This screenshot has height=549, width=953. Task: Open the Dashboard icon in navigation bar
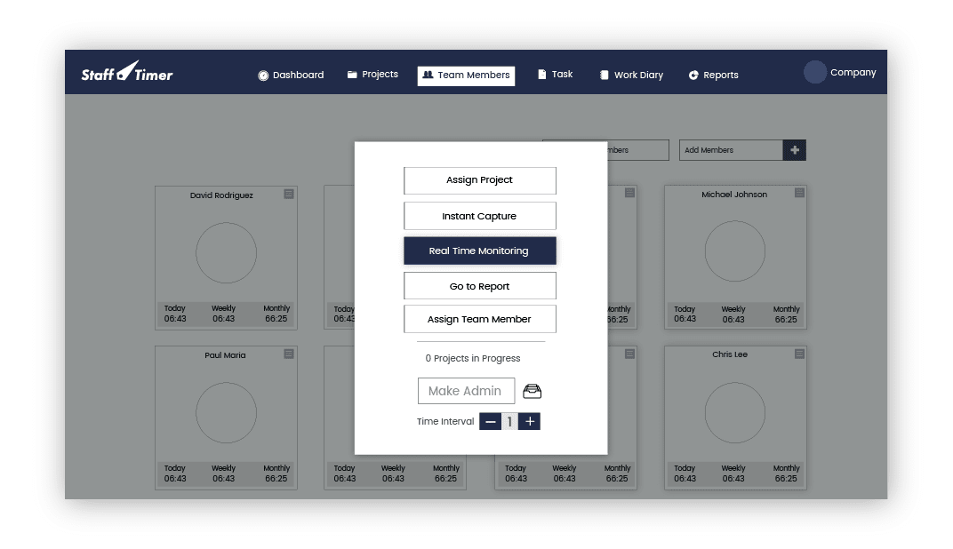tap(261, 75)
